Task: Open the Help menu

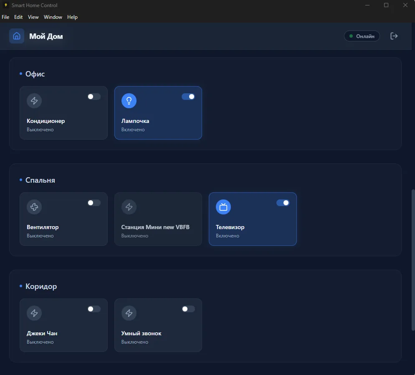Action: [x=72, y=17]
